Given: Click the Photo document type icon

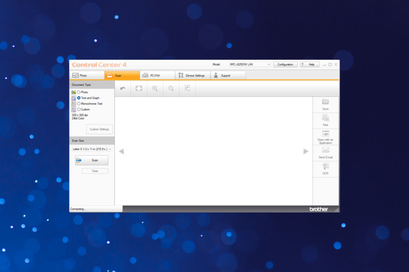Looking at the screenshot, I should [73, 92].
